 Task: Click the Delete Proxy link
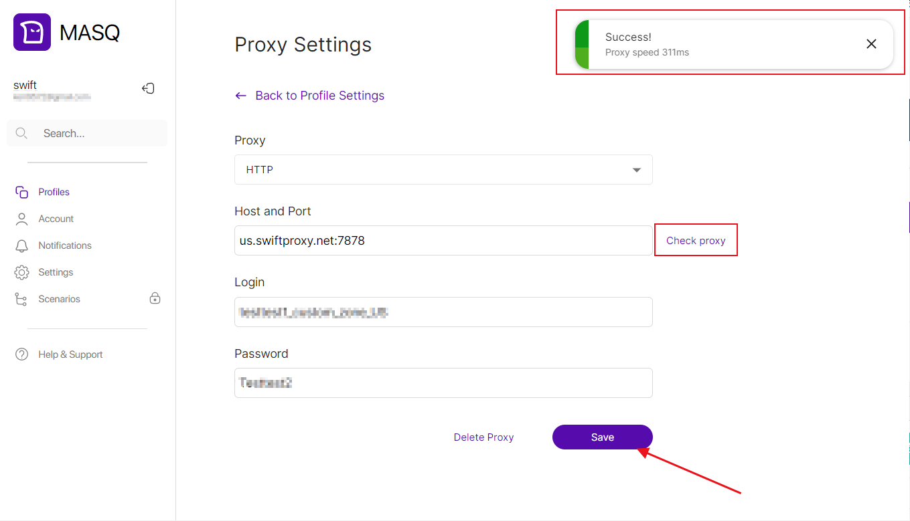coord(483,437)
